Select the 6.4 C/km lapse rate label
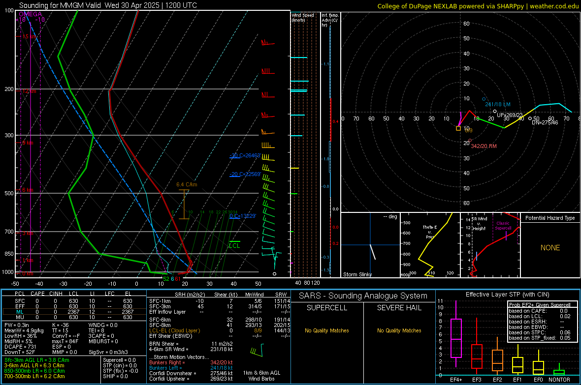The width and height of the screenshot is (581, 385). pos(187,184)
